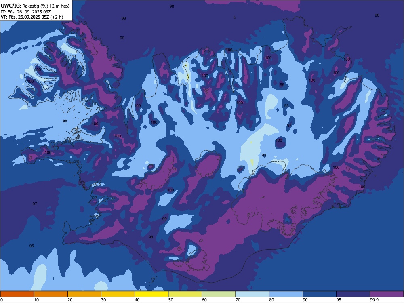Click the '20' tick label on the legend

coord(70,300)
